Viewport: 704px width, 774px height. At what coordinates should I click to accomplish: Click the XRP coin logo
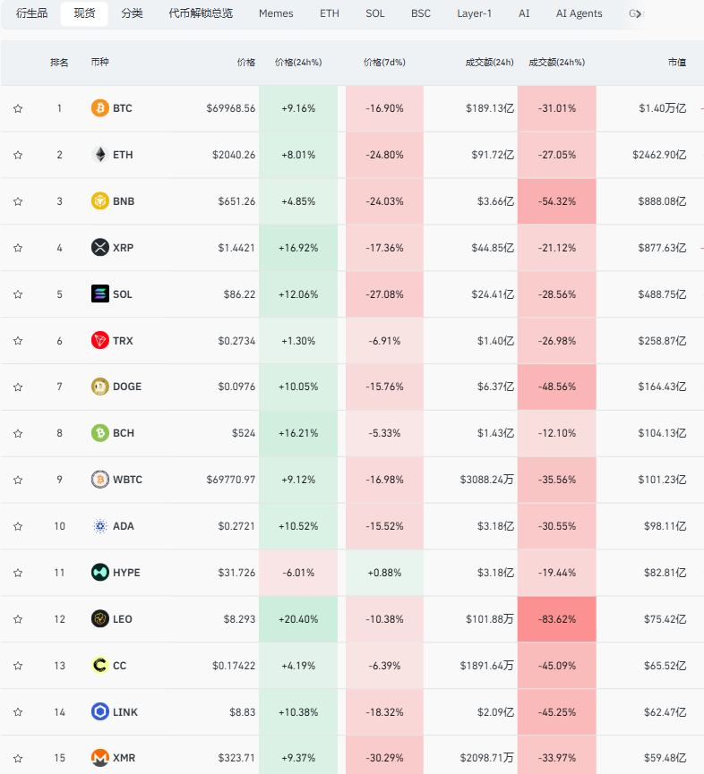click(x=100, y=248)
